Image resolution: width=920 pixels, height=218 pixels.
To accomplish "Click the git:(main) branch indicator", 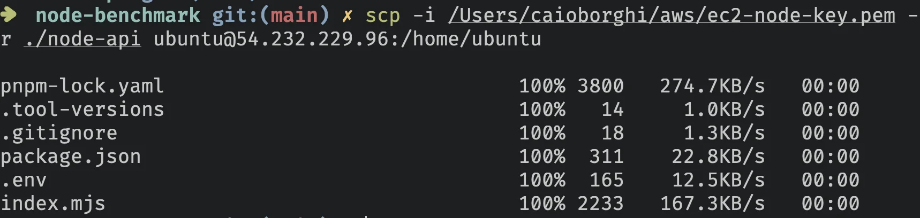I will (x=270, y=15).
